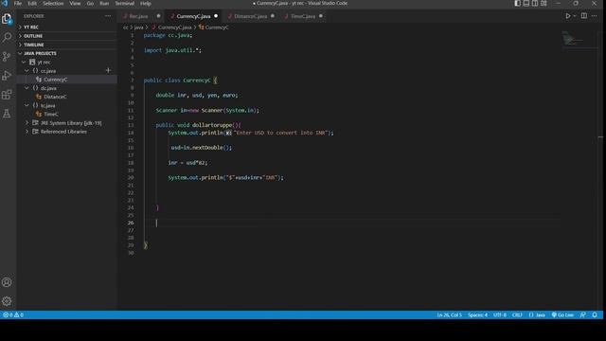Screen dimensions: 606x341
Task: Open the Accounts icon in activity bar
Action: click(x=7, y=282)
